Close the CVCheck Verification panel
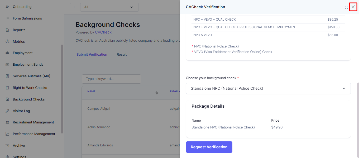Screen dimensions: 359x158 click(353, 7)
